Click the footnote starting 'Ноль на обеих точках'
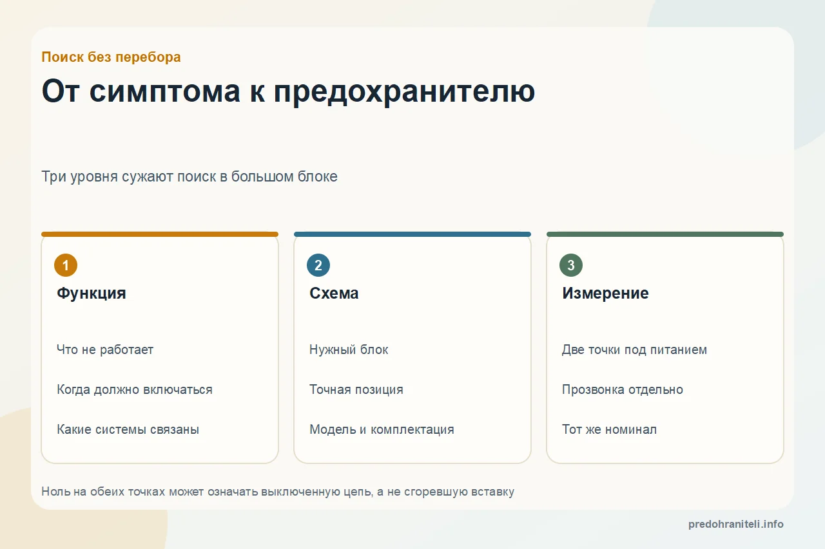Image resolution: width=825 pixels, height=549 pixels. [x=278, y=492]
